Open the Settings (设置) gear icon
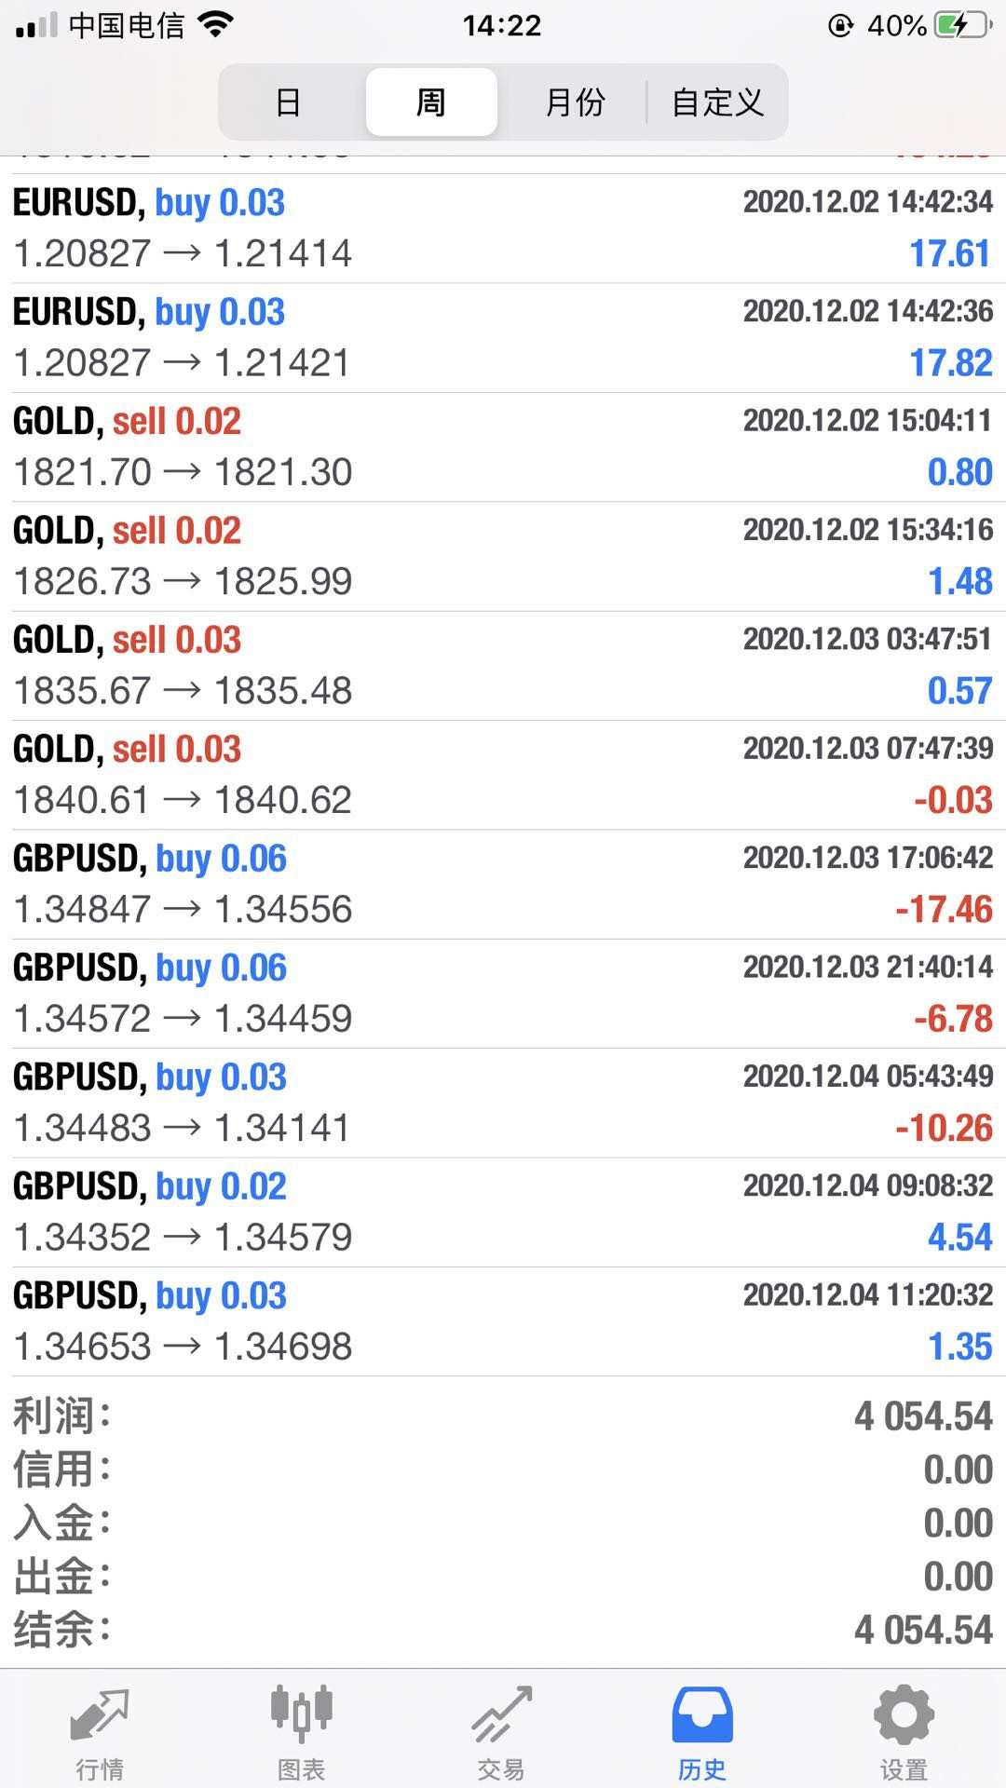 pos(904,1715)
